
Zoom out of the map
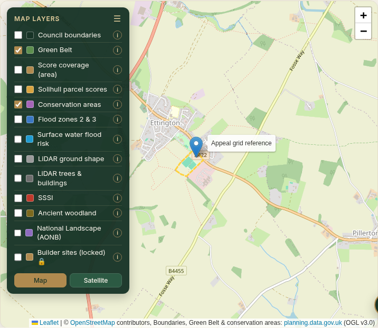point(363,31)
